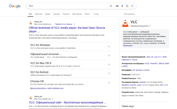Screen dimensions: 177x109
Task: Click the Google logo
Action: [x=15, y=6]
